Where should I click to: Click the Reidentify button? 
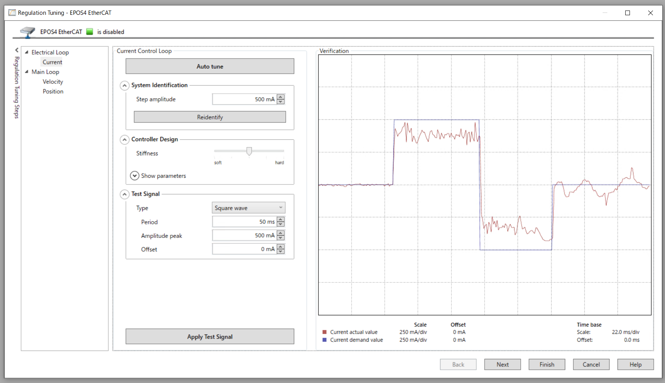point(210,117)
